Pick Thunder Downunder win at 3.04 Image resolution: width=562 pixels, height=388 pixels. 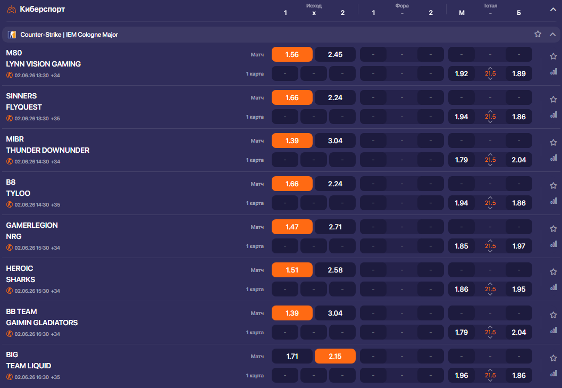click(x=335, y=141)
